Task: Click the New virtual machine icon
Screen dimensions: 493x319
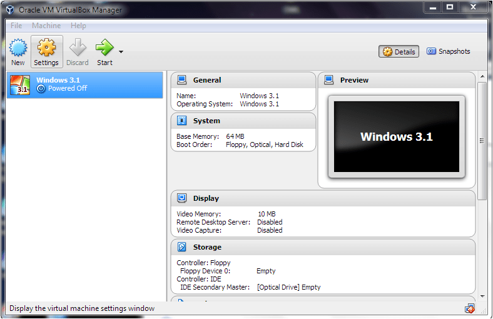Action: [x=18, y=48]
